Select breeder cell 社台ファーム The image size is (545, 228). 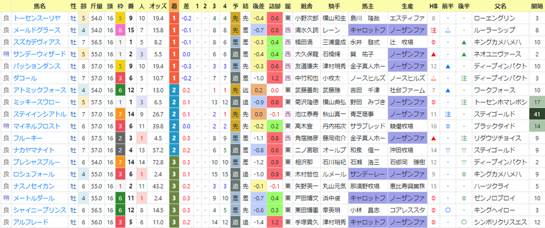pos(407,90)
